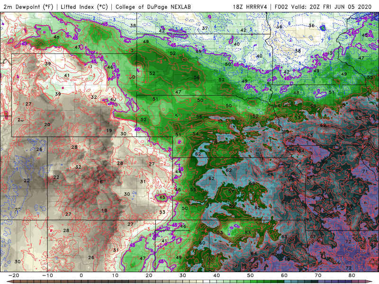Image resolution: width=379 pixels, height=284 pixels.
Task: Click the 0 label on the color scale
Action: coord(81,275)
